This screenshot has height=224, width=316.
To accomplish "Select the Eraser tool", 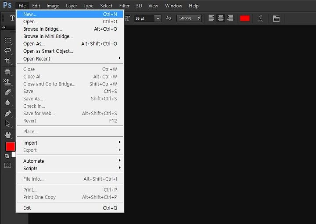I will click(7, 92).
